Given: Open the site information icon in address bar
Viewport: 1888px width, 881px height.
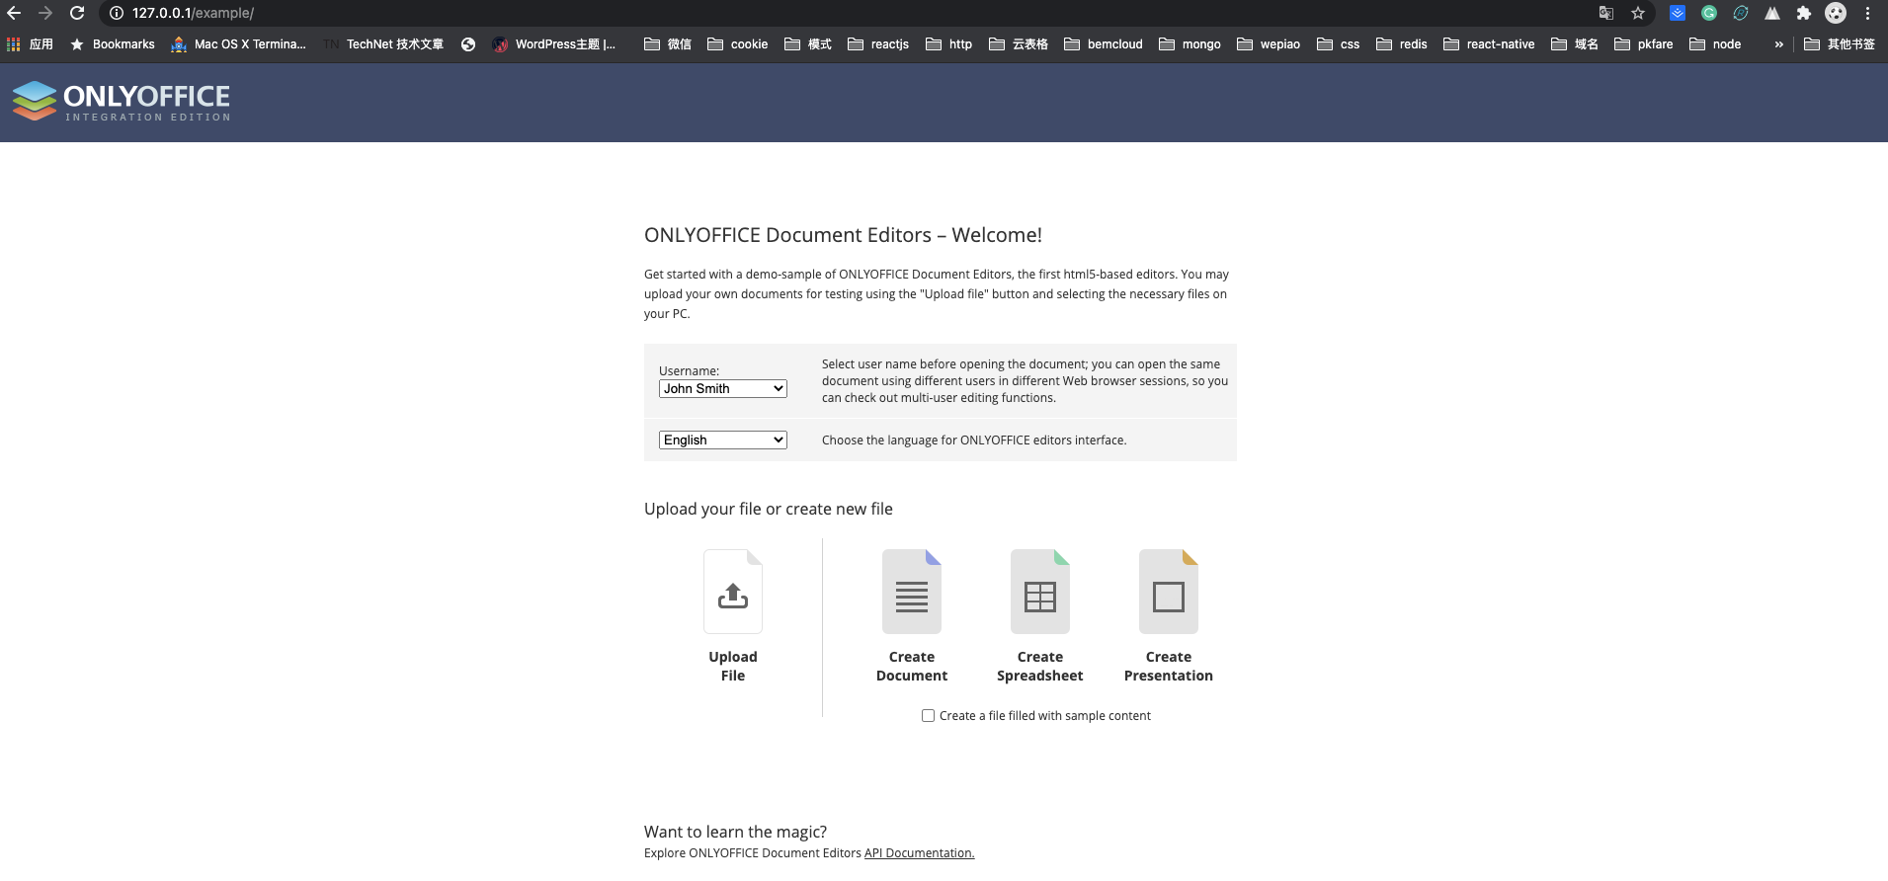Looking at the screenshot, I should tap(116, 13).
